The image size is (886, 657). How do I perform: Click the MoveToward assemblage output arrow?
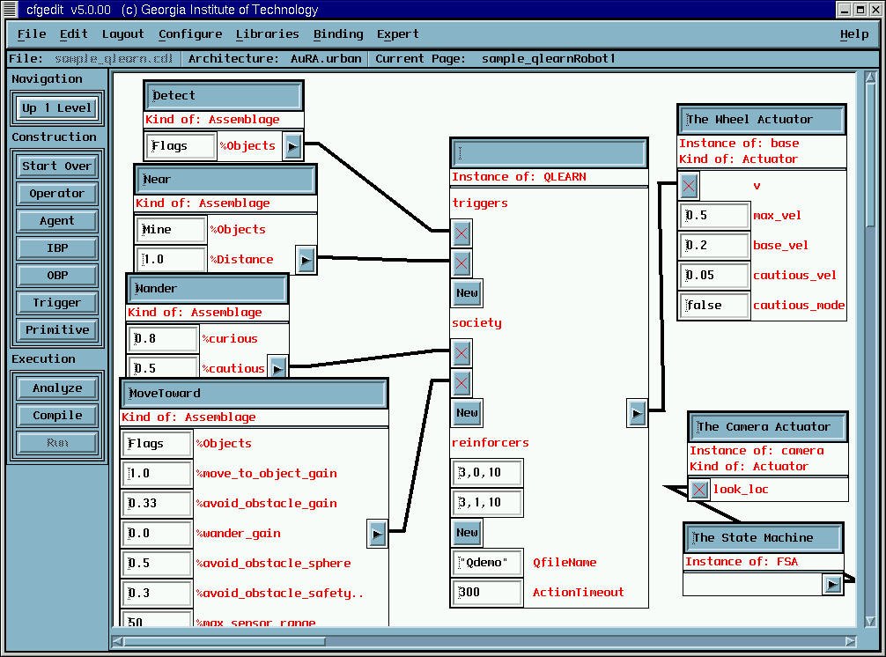coord(377,533)
